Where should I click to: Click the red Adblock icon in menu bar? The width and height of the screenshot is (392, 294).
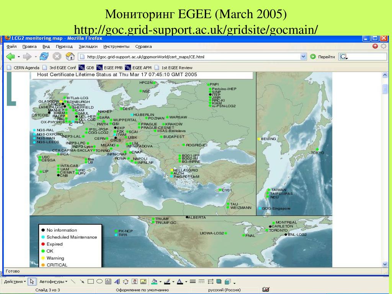(x=375, y=46)
